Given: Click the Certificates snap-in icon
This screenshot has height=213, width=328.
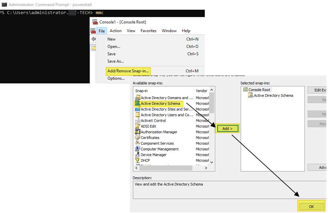Looking at the screenshot, I should tap(137, 138).
